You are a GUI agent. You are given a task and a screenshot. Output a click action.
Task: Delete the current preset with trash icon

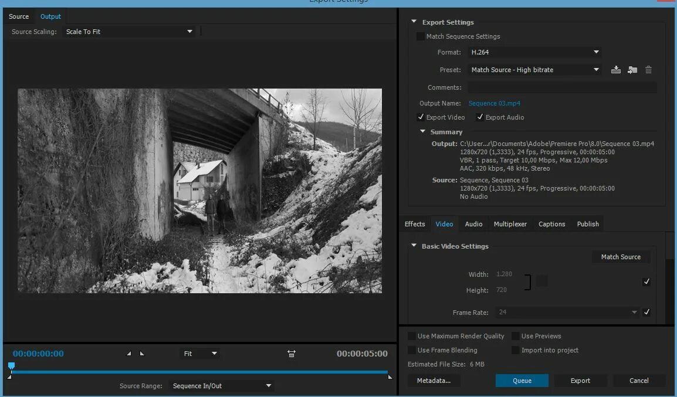tap(648, 70)
